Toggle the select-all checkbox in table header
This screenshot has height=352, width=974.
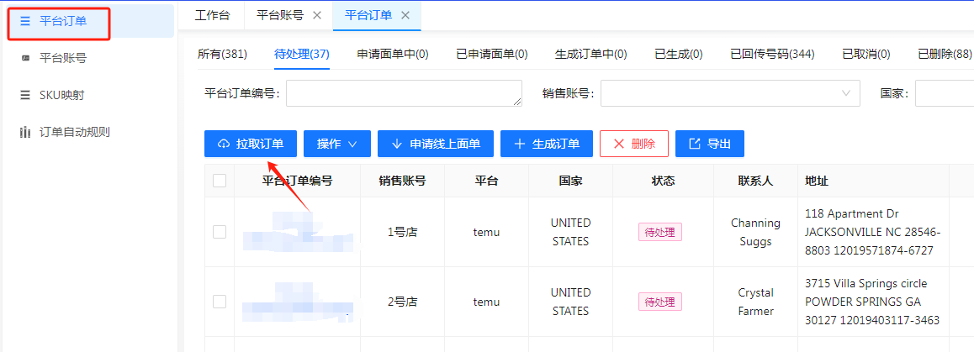pyautogui.click(x=220, y=181)
